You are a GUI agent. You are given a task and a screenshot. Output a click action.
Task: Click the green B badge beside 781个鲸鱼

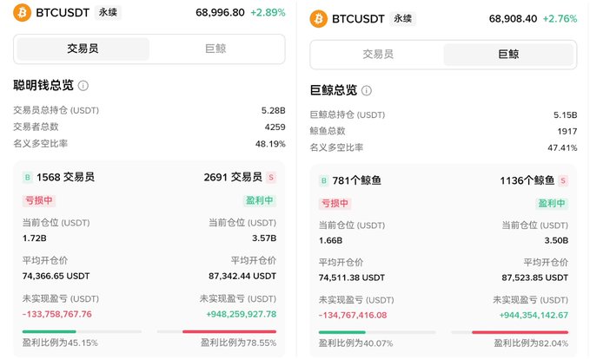point(324,180)
